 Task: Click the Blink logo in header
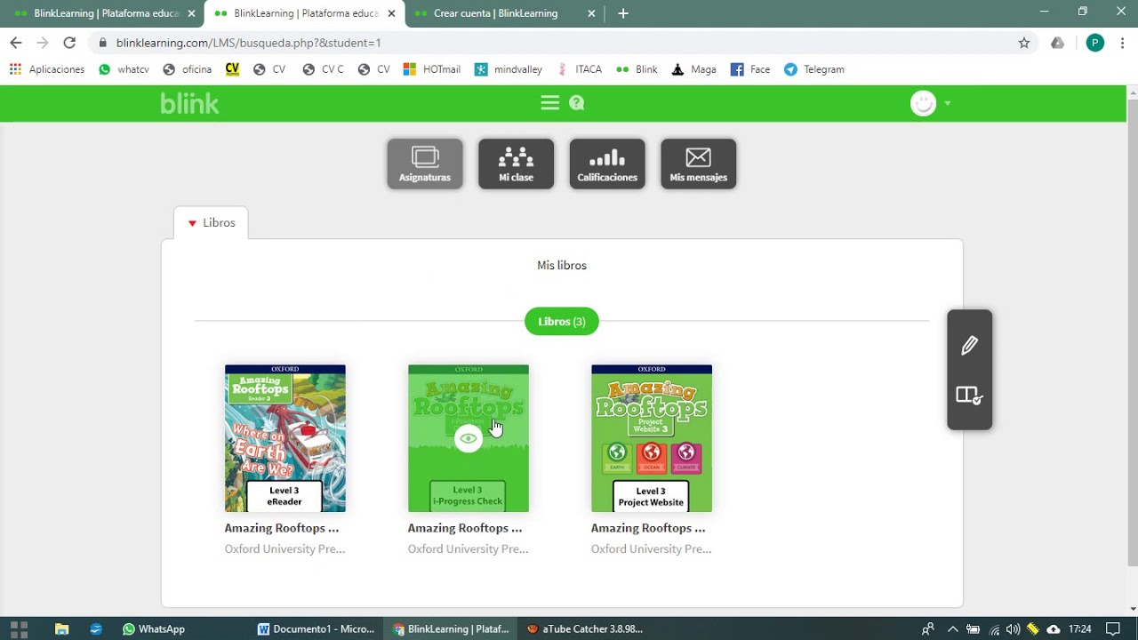[x=189, y=103]
